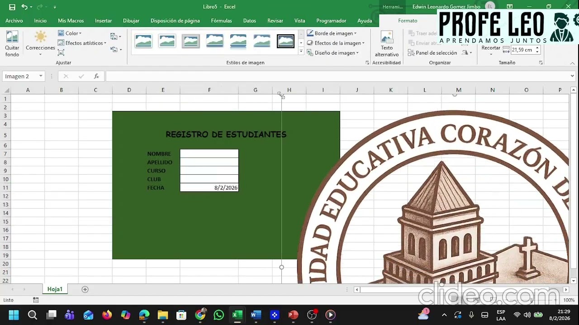Viewport: 579px width, 325px height.
Task: Open Windows Search from taskbar
Action: pos(33,315)
